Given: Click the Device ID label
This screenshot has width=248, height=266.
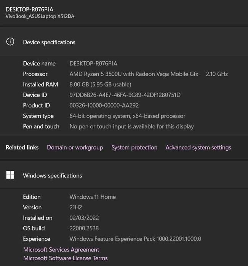Looking at the screenshot, I should (35, 95).
